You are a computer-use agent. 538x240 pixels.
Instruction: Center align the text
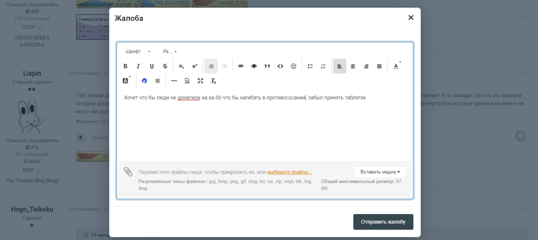tap(353, 66)
